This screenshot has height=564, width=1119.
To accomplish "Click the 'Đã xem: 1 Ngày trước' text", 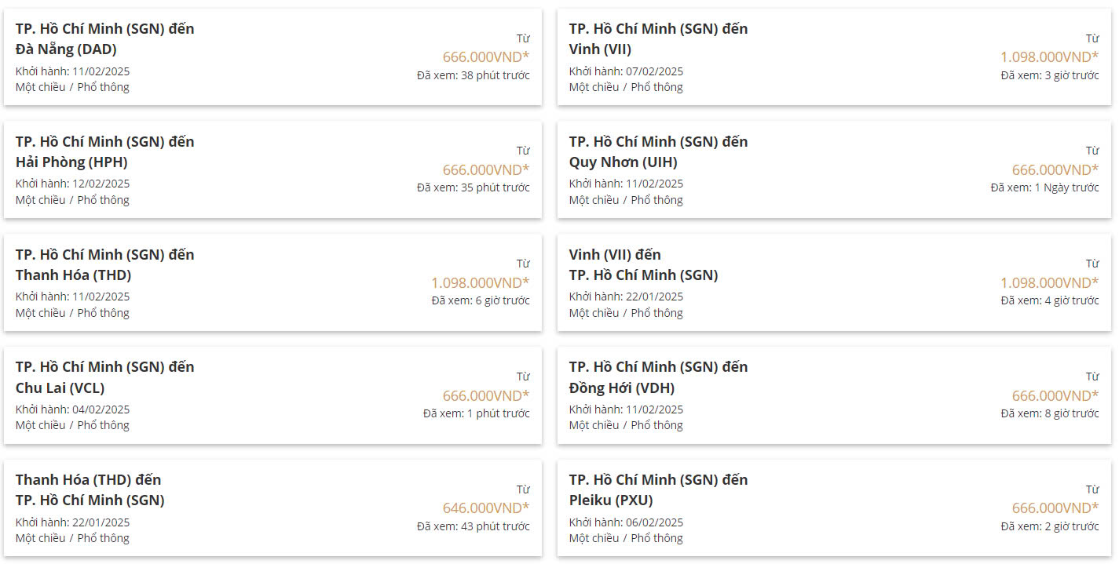I will click(x=1044, y=187).
